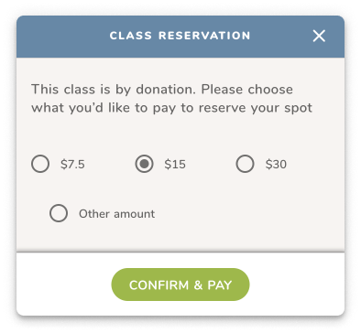Choose the $15 radio button circle
This screenshot has height=333, width=361.
(144, 164)
